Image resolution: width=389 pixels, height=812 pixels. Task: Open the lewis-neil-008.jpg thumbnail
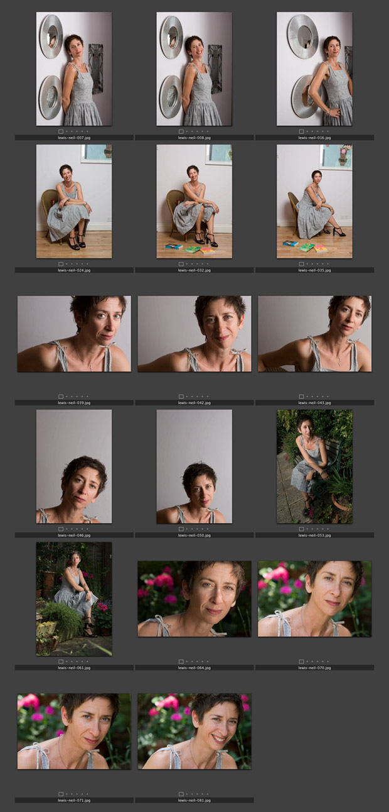pos(194,69)
